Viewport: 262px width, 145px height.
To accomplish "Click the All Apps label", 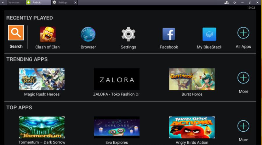I will point(243,47).
